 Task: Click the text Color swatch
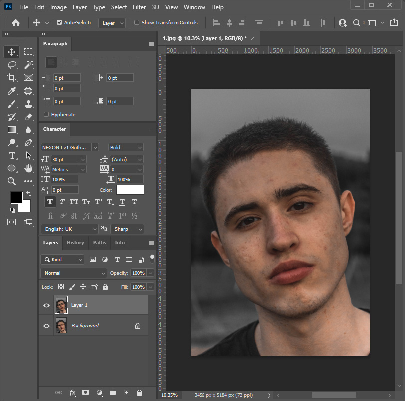(130, 190)
